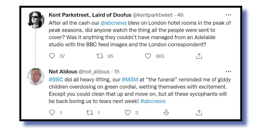Screen dimensions: 264x130
Task: Like the tweet with 663 likes
Action: [148, 56]
